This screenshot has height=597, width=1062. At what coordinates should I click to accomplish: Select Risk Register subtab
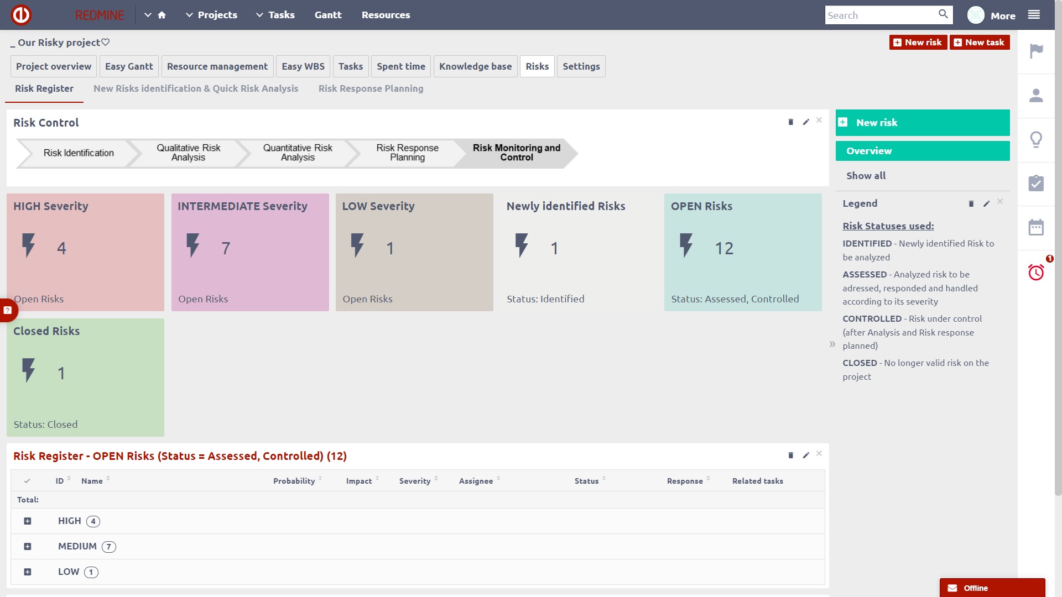pos(44,88)
